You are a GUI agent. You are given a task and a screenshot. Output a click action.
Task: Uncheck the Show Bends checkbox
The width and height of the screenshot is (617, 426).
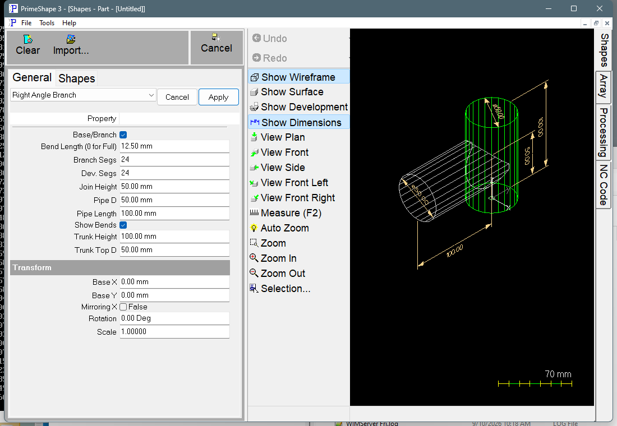[123, 225]
